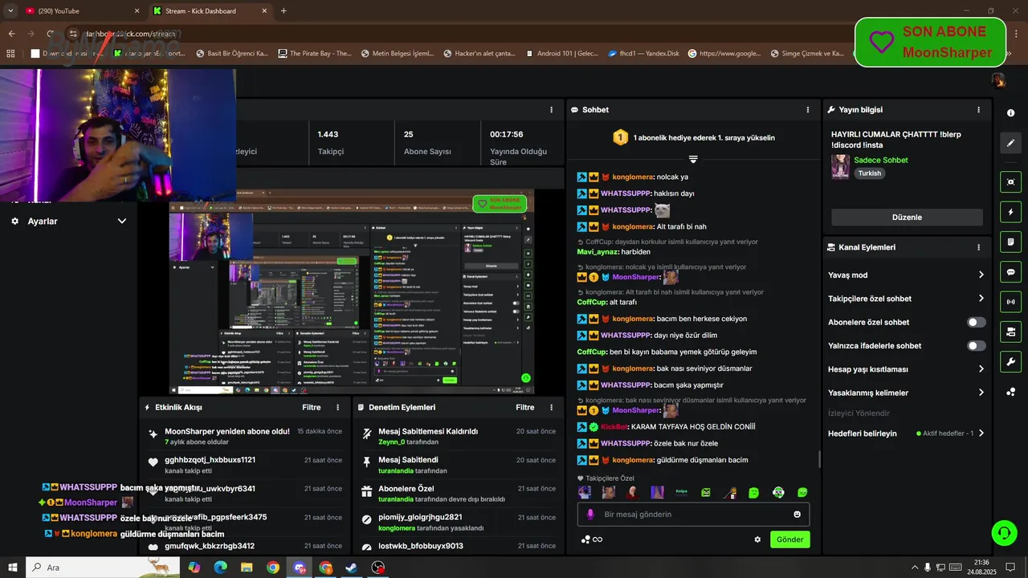1028x578 pixels.
Task: Open Windows Start menu
Action: 13,568
